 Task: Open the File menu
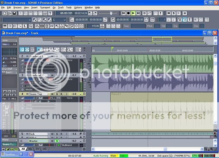coord(3,8)
